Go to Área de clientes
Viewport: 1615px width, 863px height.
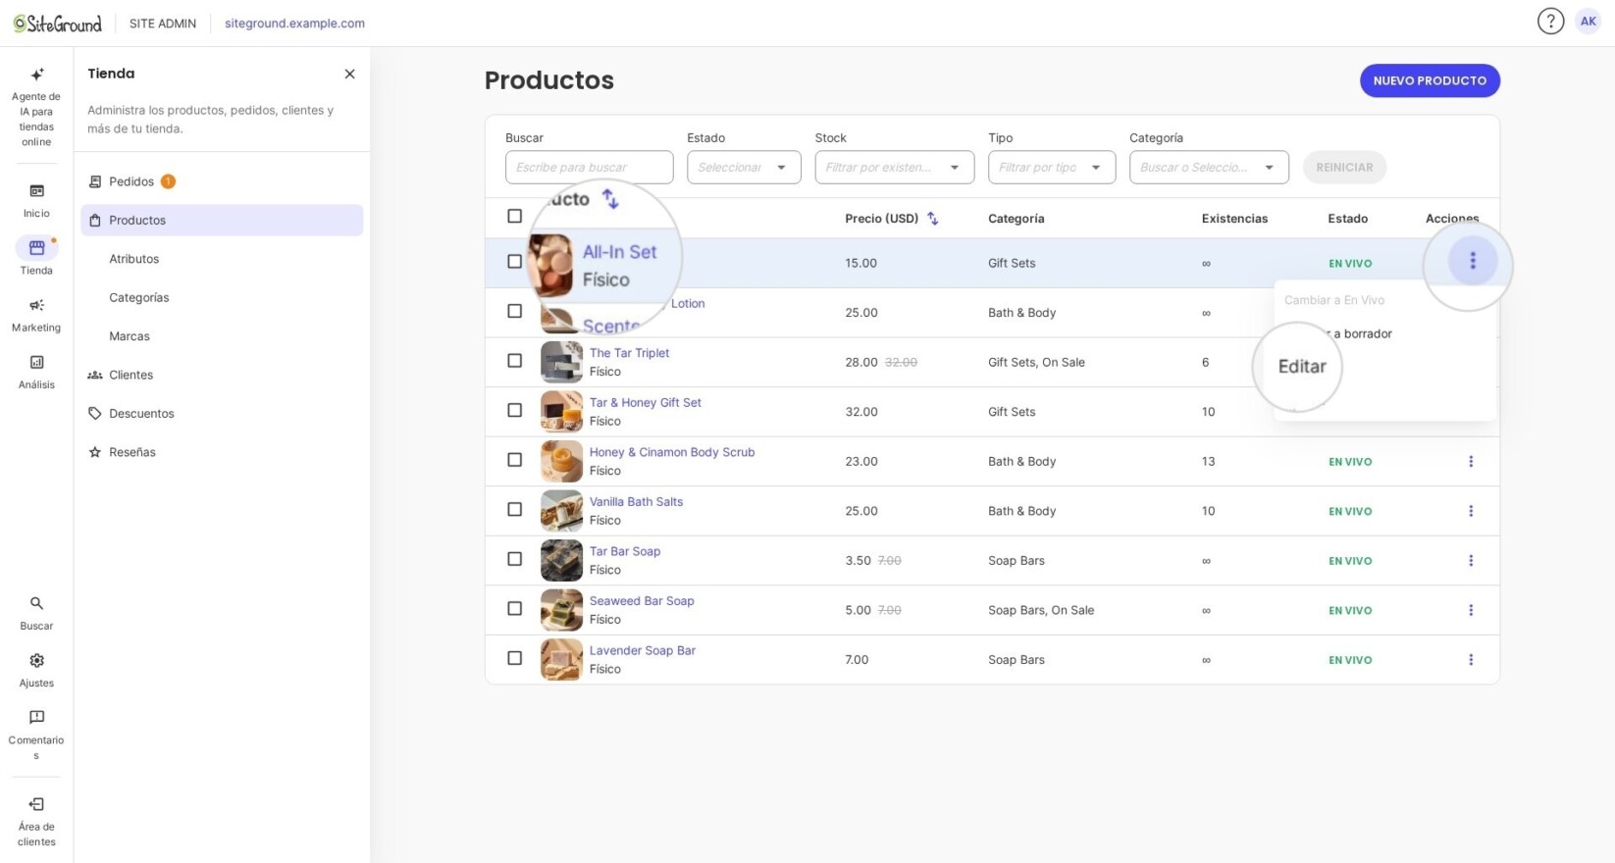[x=36, y=821]
